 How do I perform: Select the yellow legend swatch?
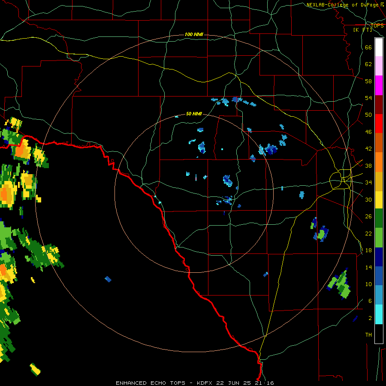point(379,200)
